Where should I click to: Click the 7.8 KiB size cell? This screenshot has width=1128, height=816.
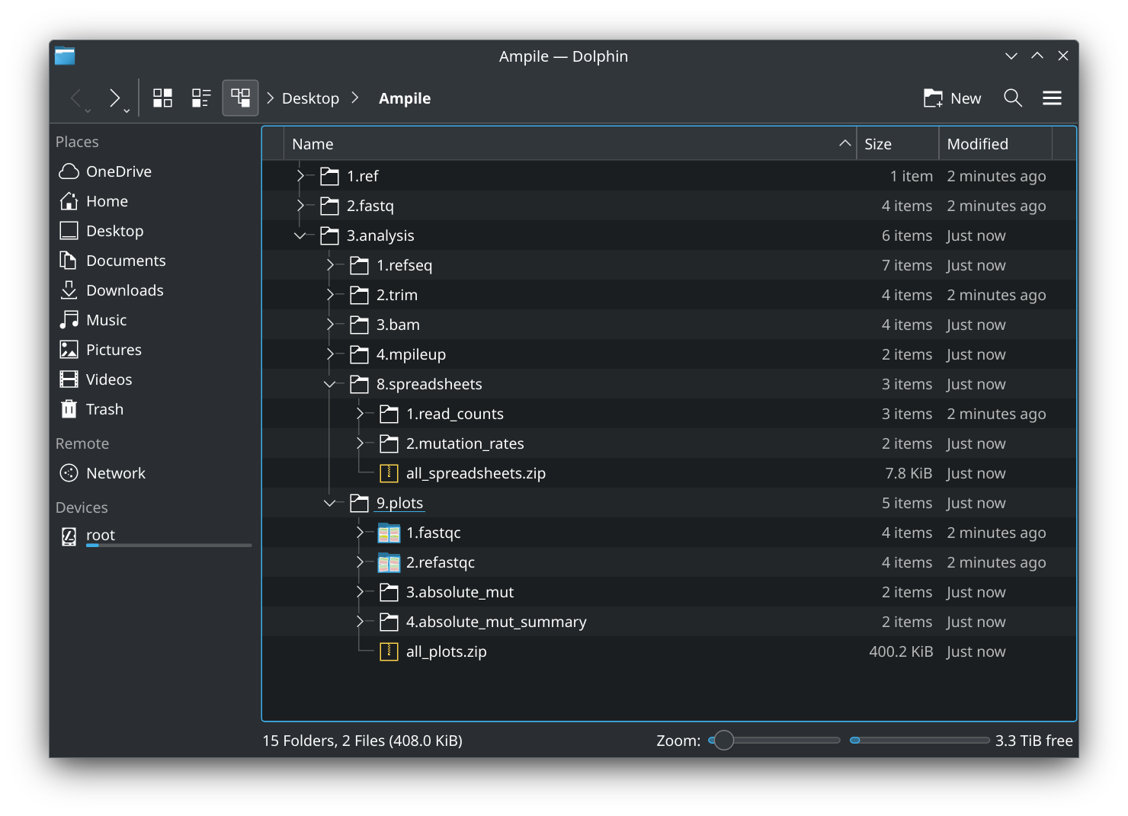pos(908,473)
